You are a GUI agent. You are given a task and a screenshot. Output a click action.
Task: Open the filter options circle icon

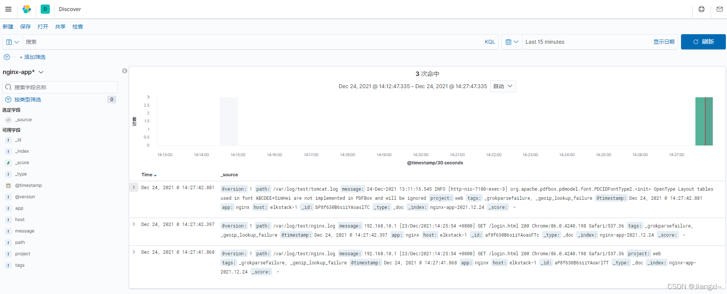click(7, 57)
